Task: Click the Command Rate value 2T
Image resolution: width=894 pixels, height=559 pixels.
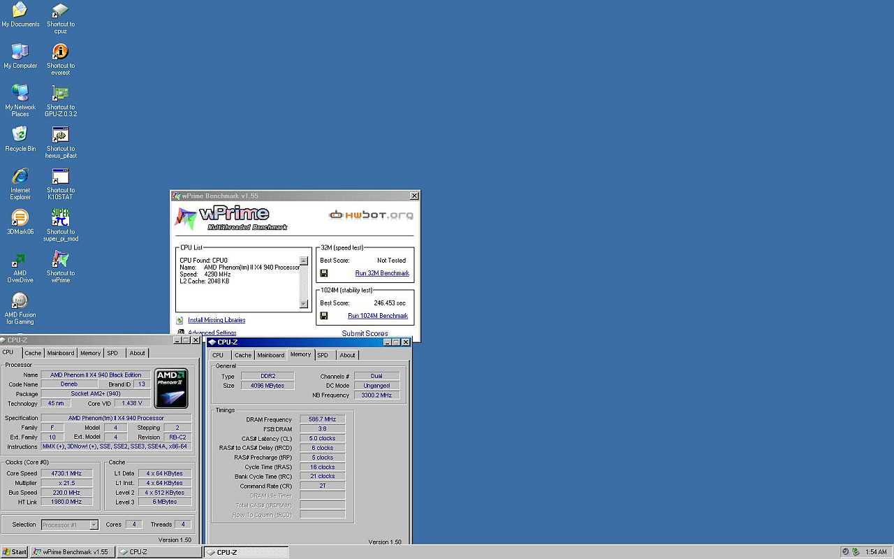Action: (x=322, y=486)
